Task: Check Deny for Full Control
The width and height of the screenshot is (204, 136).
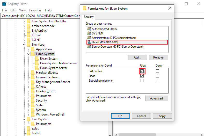Action: click(x=157, y=71)
